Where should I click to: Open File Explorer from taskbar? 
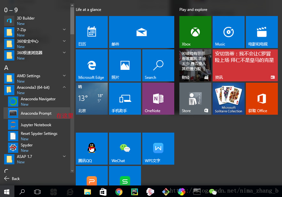[x=87, y=192]
